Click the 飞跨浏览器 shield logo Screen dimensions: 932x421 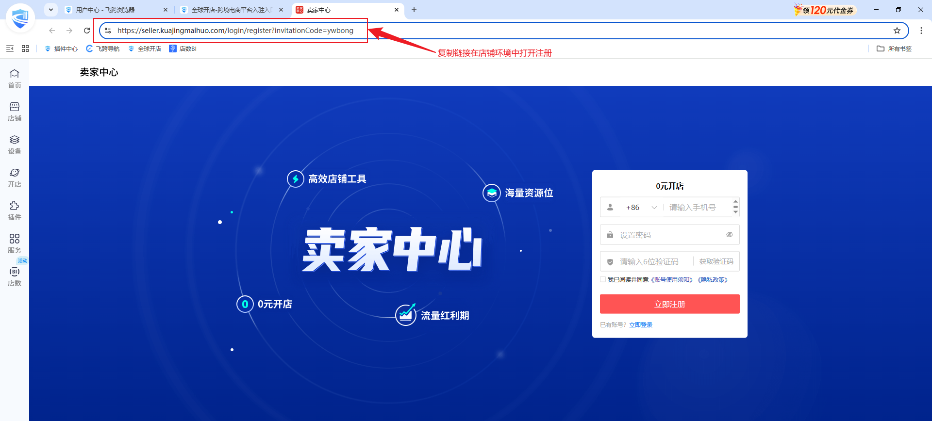[20, 18]
